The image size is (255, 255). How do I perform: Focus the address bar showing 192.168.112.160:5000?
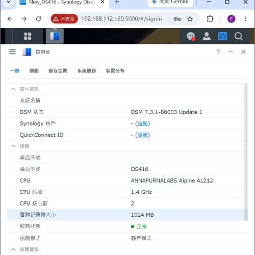[x=121, y=19]
